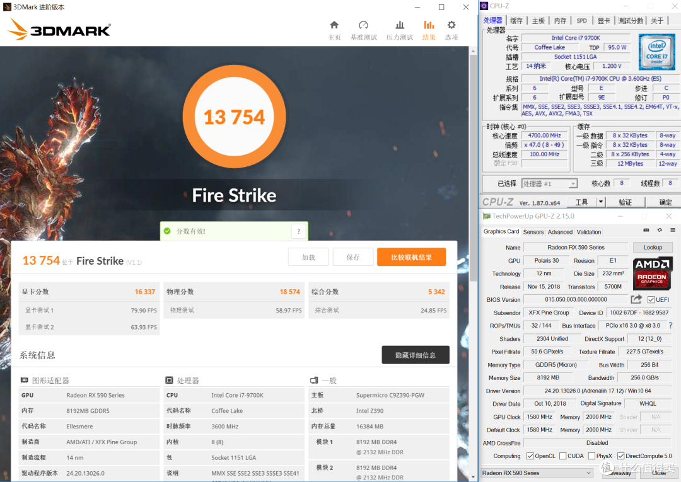Open the Radeon RX 590 Series GPU selector dropdown
This screenshot has width=681, height=482.
pos(537,473)
